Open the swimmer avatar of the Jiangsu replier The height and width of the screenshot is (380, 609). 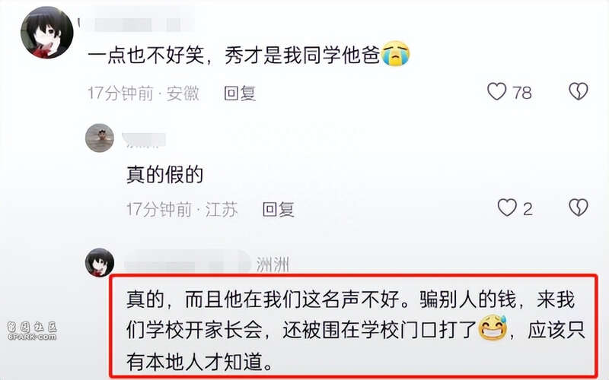coord(100,138)
